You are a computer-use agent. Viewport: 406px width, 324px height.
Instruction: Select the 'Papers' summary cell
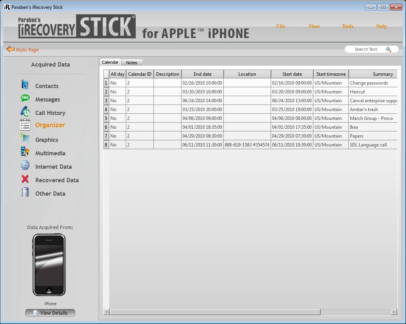pos(373,136)
